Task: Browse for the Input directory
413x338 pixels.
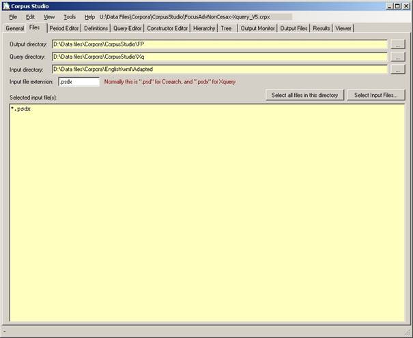Action: click(x=398, y=69)
